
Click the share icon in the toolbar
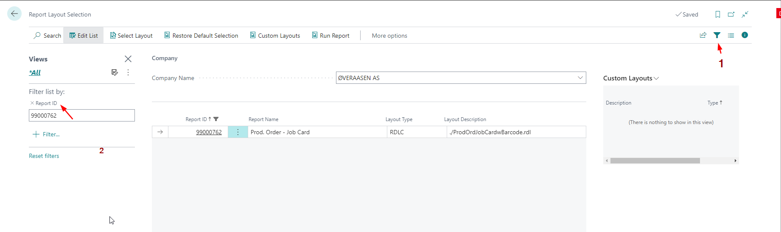[703, 35]
